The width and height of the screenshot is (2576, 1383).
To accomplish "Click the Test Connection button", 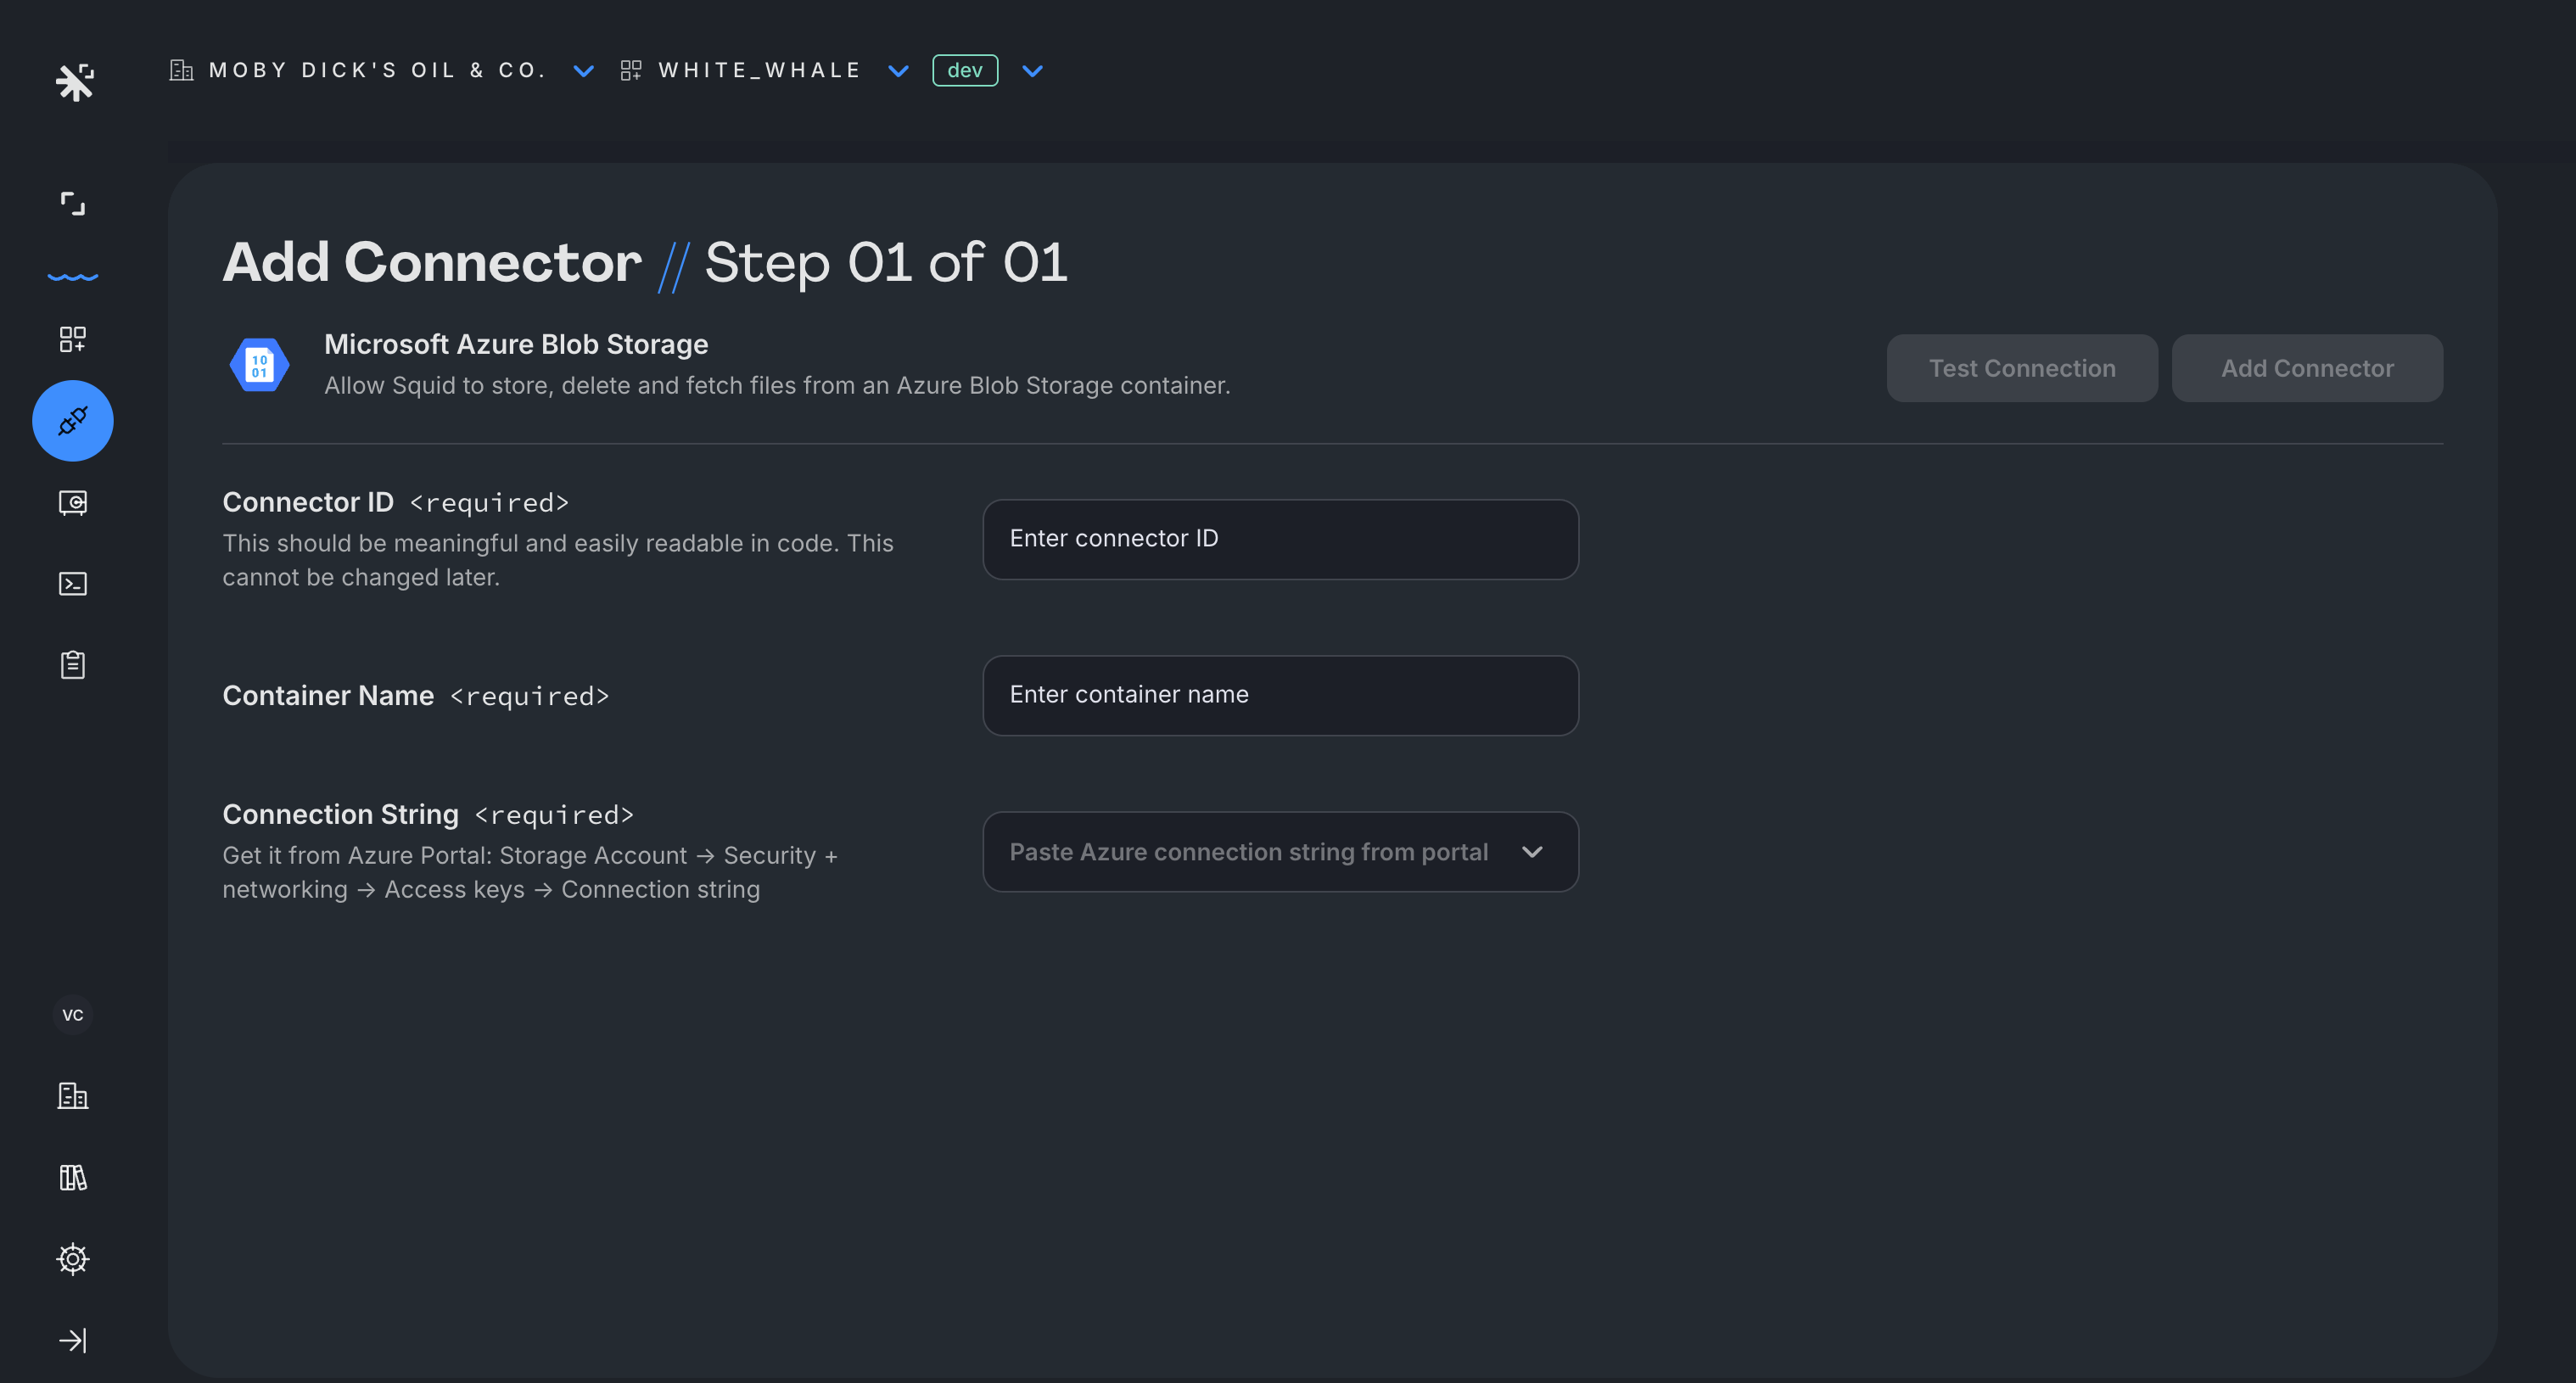I will click(x=2022, y=368).
